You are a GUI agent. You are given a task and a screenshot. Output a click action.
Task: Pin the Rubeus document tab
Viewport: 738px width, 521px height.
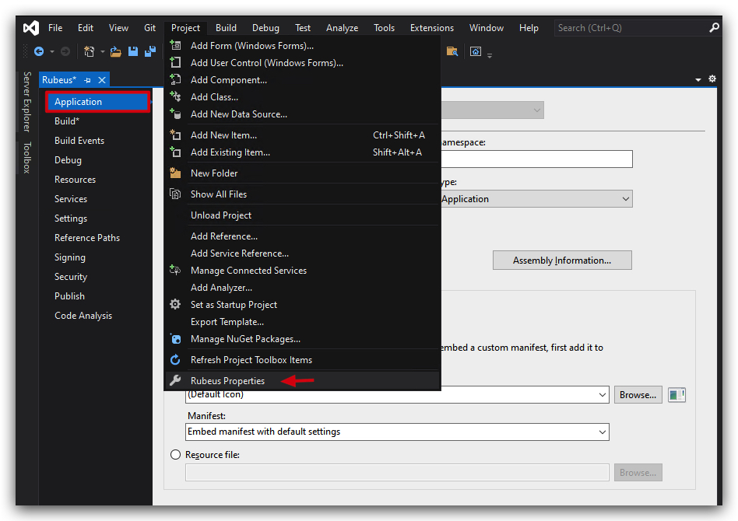tap(87, 80)
